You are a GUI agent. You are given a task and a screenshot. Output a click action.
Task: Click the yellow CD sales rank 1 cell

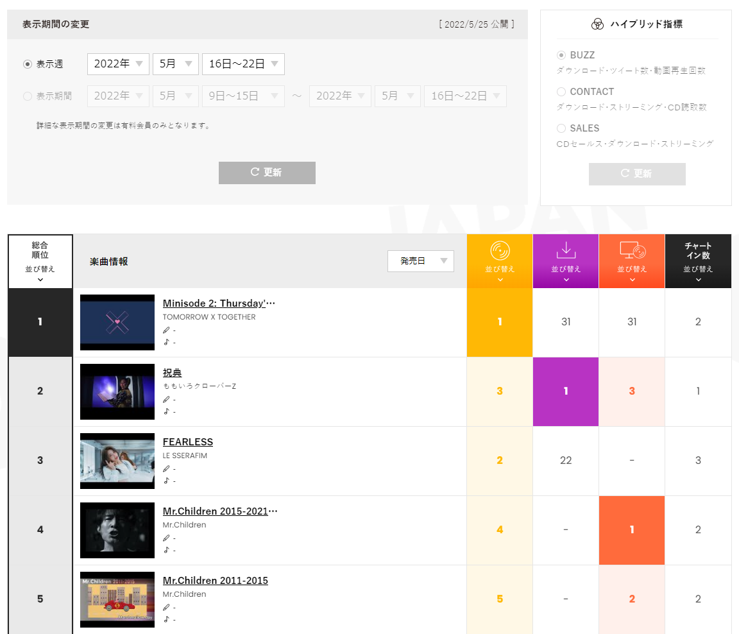(500, 322)
